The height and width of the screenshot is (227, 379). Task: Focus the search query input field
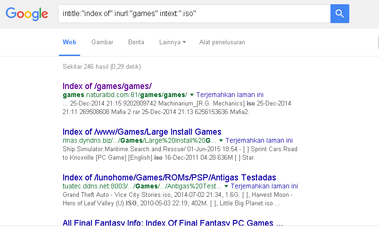[194, 14]
